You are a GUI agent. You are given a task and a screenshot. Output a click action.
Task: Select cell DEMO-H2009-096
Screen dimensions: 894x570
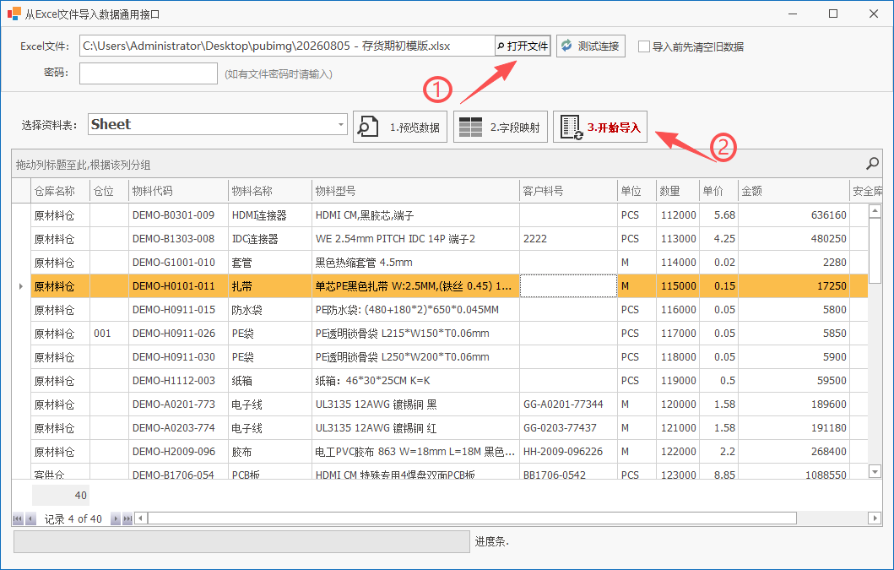[178, 452]
